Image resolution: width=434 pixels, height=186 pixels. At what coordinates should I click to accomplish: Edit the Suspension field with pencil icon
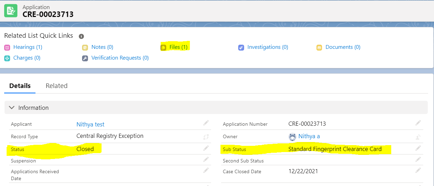[x=206, y=159]
